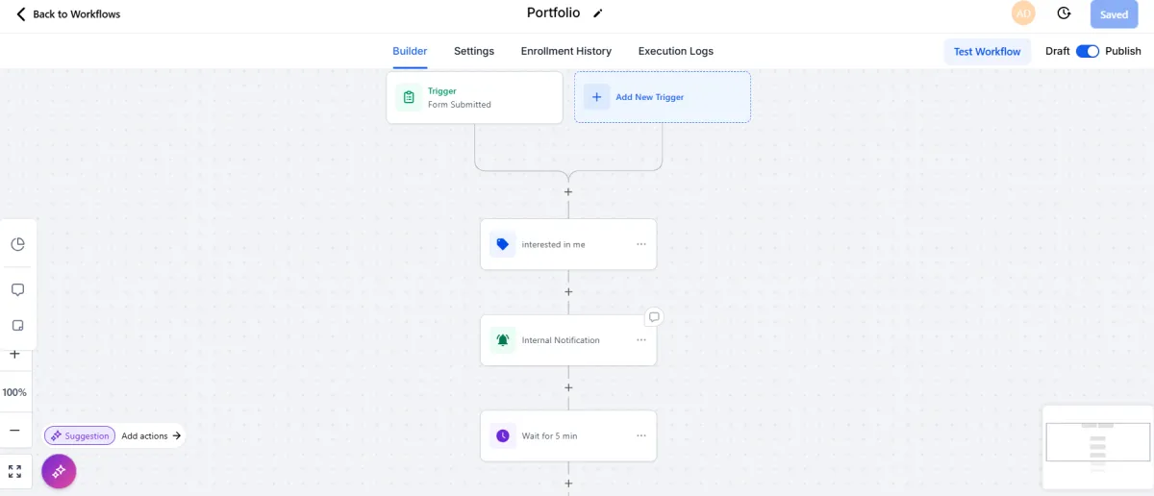Click the workflow minimap thumbnail
This screenshot has height=496, width=1154.
point(1097,447)
